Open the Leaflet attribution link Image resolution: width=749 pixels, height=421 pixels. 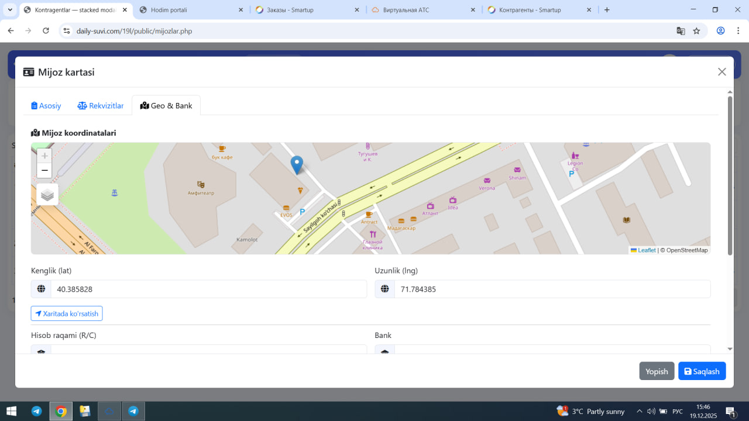pyautogui.click(x=646, y=250)
